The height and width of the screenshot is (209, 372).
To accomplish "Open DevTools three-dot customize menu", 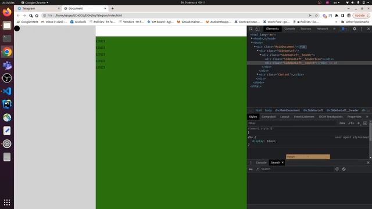I will click(362, 29).
